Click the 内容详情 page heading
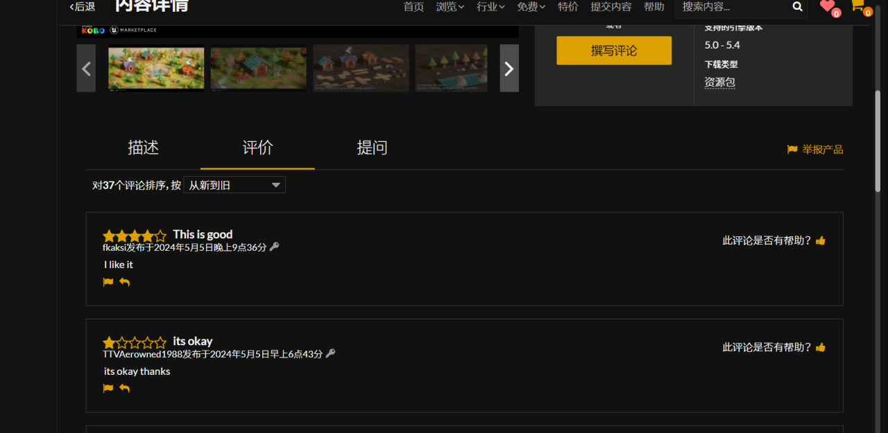Viewport: 888px width, 433px height. (151, 6)
